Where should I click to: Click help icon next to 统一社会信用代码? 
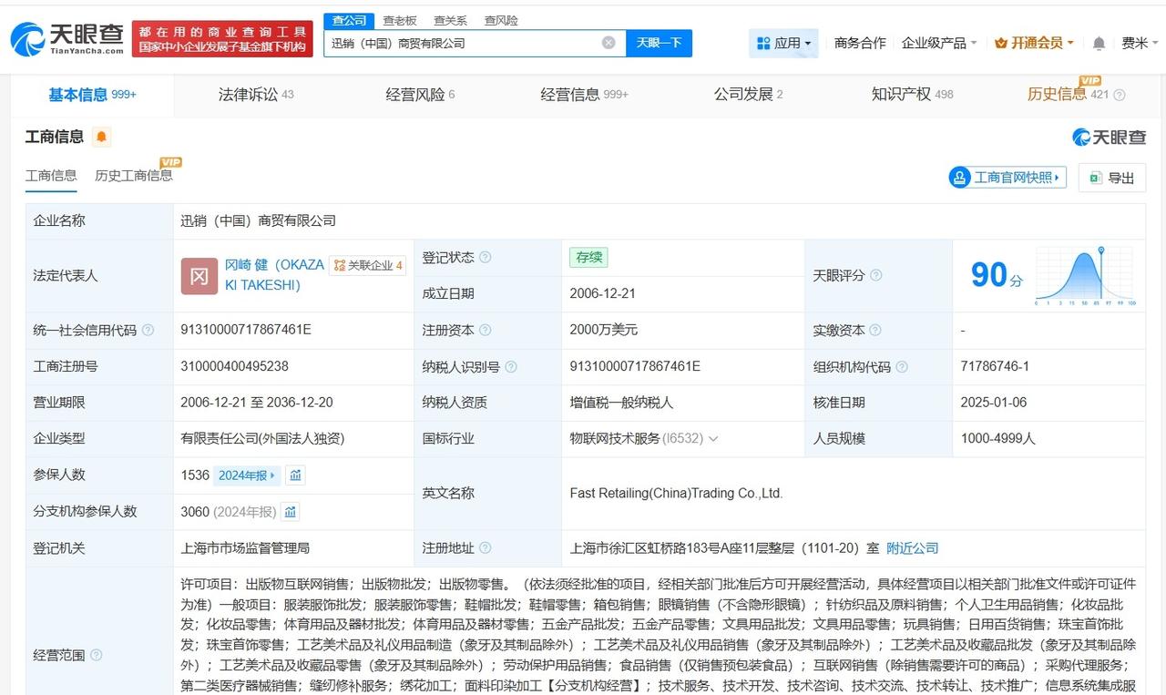148,331
